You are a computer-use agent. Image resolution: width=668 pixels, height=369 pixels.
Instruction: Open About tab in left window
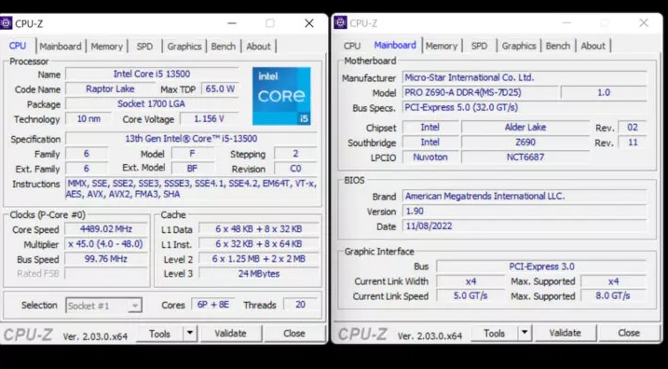click(258, 46)
